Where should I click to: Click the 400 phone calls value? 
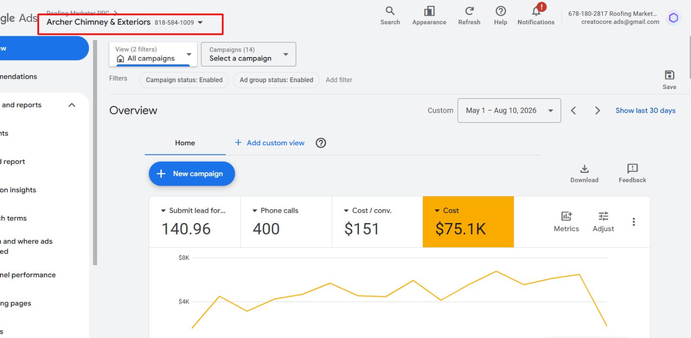266,229
